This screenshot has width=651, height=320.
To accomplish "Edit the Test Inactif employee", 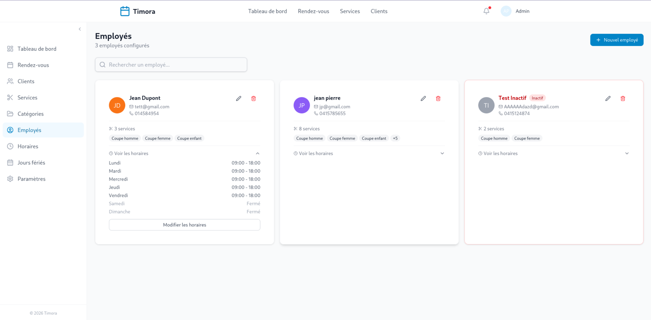I will pos(608,98).
